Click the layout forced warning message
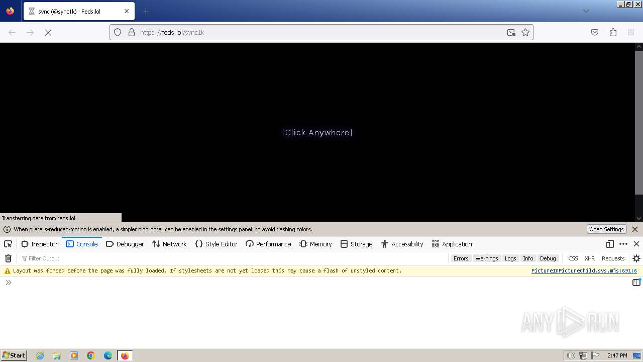 207,270
